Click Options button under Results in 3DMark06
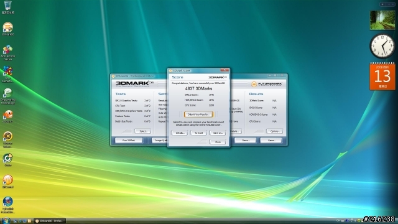Image resolution: width=398 pixels, height=224 pixels. tap(275, 131)
